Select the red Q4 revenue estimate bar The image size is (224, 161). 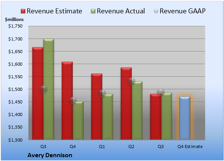67,101
